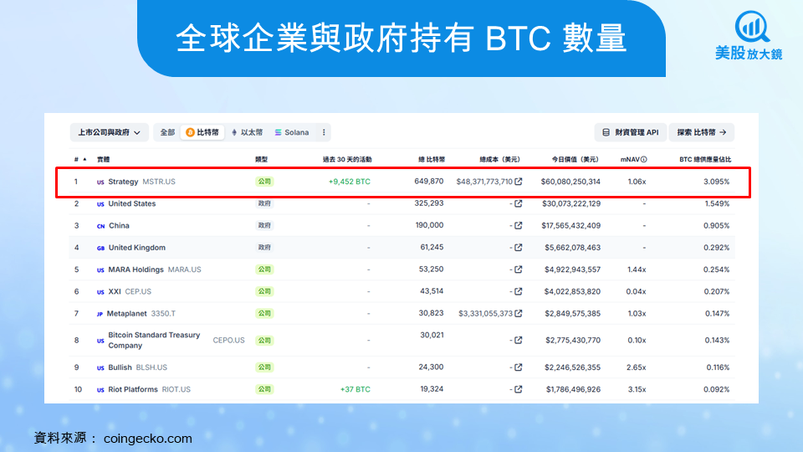
Task: Open the Strategy entity link
Action: [123, 182]
